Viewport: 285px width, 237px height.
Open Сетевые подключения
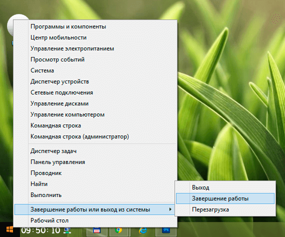tap(95, 92)
